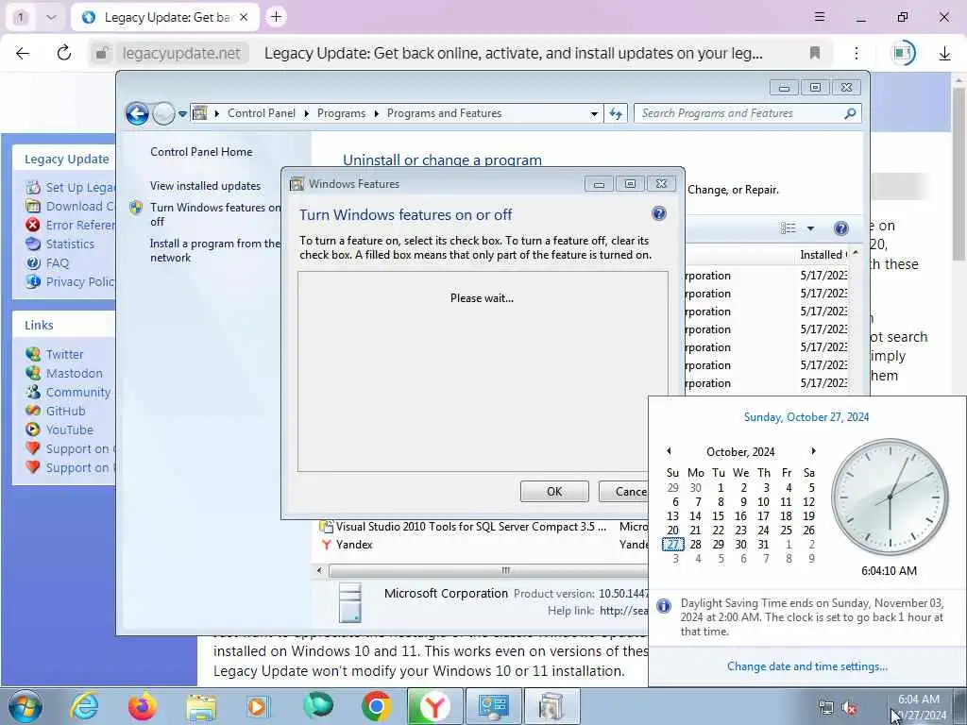Click Turn Windows features on or off
Screen dimensions: 967x725
pos(215,214)
